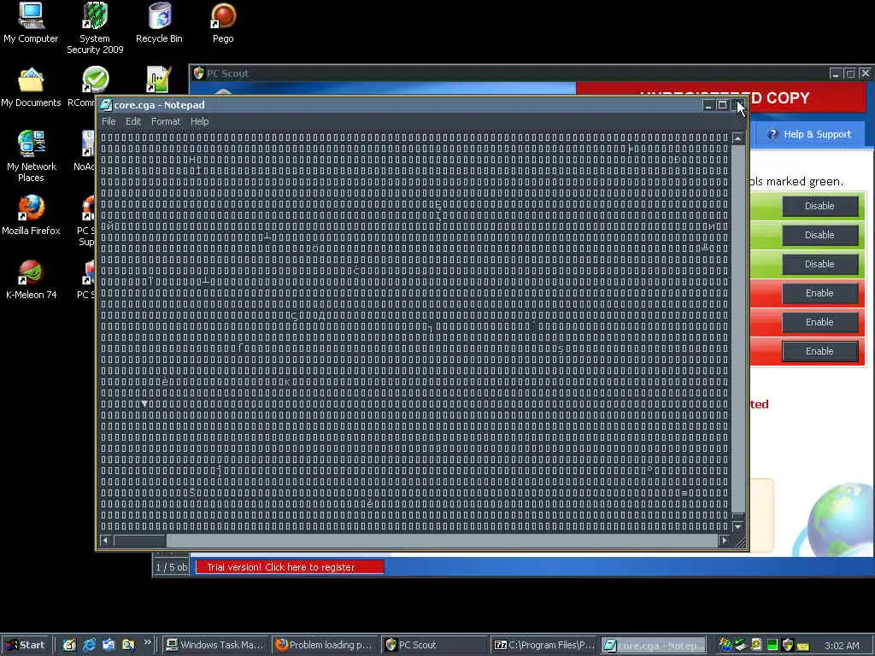Click the Help & Support question icon
875x656 pixels.
pos(772,134)
